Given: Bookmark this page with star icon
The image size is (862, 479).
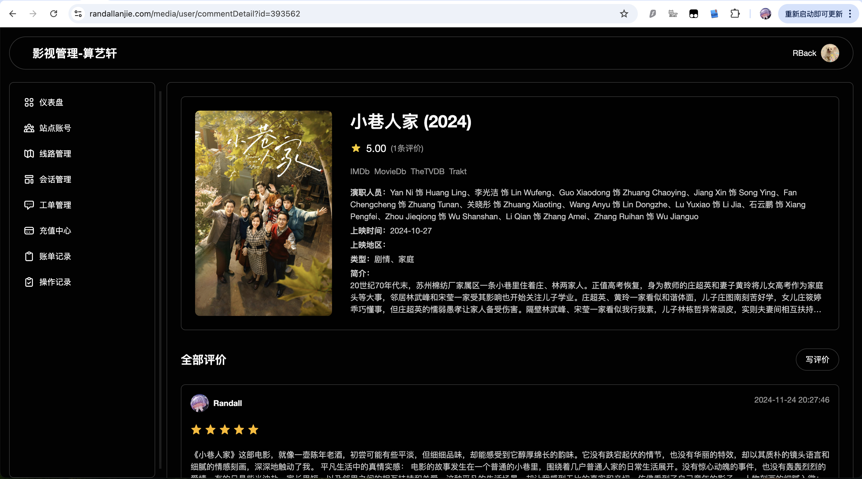Looking at the screenshot, I should tap(624, 14).
